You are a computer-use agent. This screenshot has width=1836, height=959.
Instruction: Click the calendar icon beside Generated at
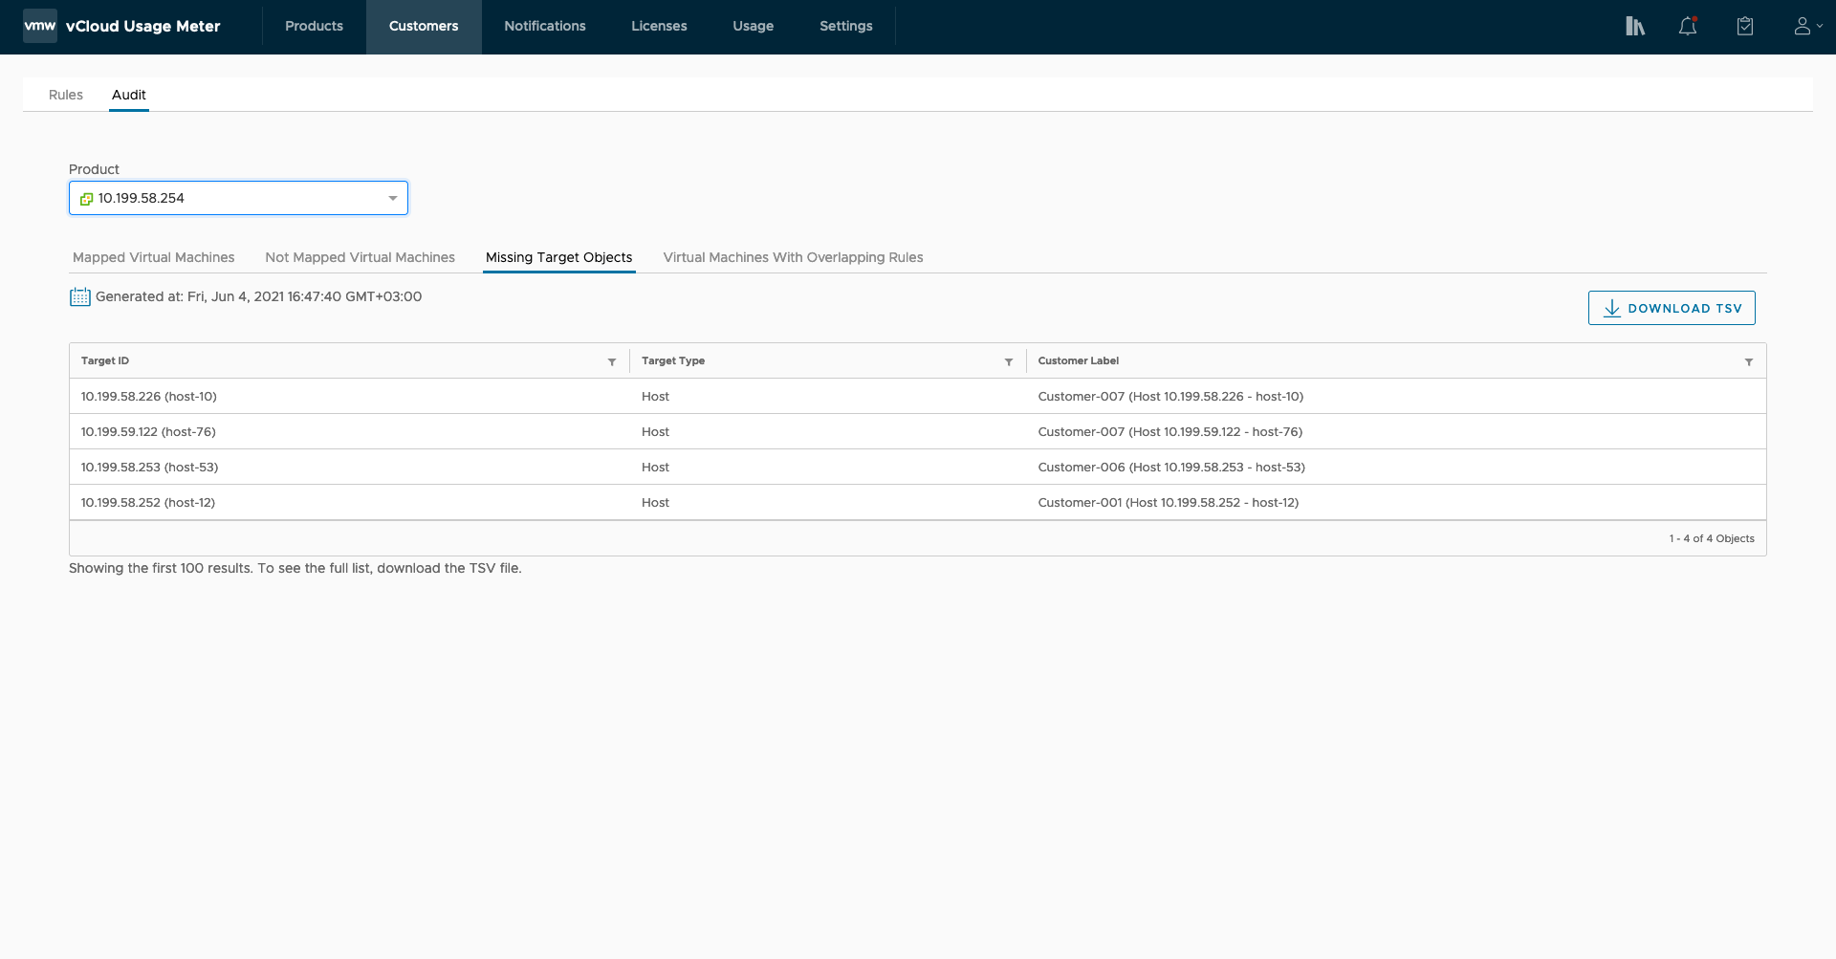click(x=80, y=297)
